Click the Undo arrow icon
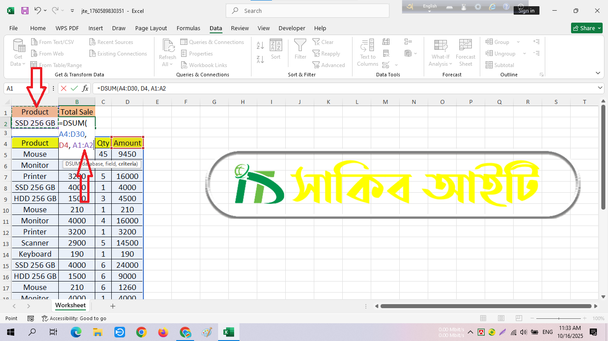 point(38,11)
